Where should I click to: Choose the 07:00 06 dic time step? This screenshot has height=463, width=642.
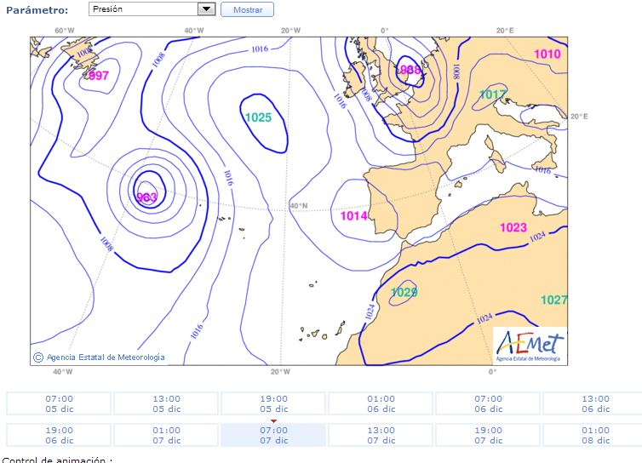point(488,403)
